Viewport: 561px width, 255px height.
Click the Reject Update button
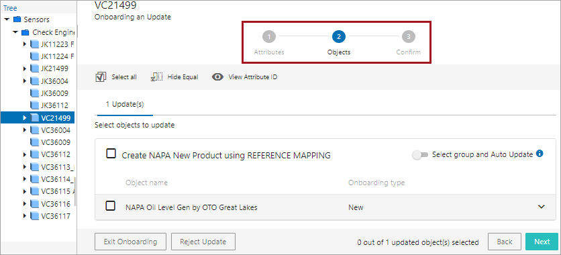pyautogui.click(x=203, y=242)
